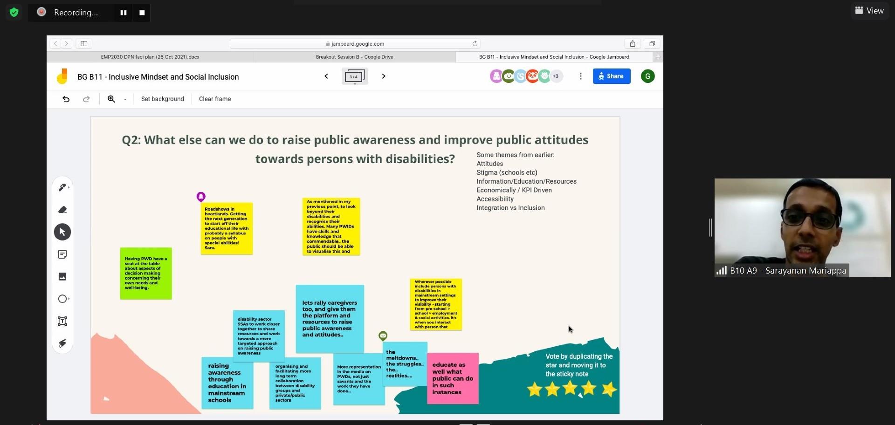Switch to EMP2030 DPN faci plan tab
895x425 pixels.
coord(150,57)
